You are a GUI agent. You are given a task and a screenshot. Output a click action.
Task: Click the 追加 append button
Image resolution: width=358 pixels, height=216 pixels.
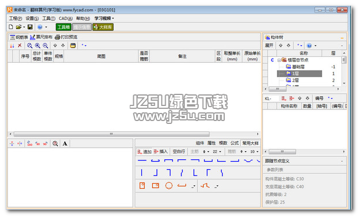coord(144,152)
